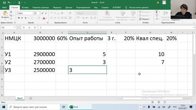Image resolution: width=196 pixels, height=110 pixels.
Task: Select the Лист1 sheet tab
Action: click(x=20, y=98)
